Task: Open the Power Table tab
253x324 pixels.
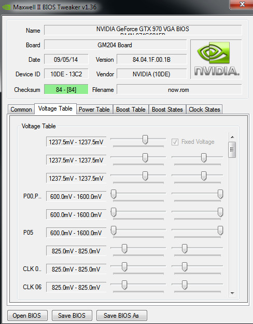Action: click(x=94, y=110)
